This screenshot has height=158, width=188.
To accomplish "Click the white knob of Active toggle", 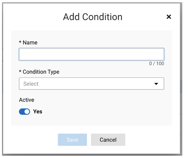I will (27, 112).
